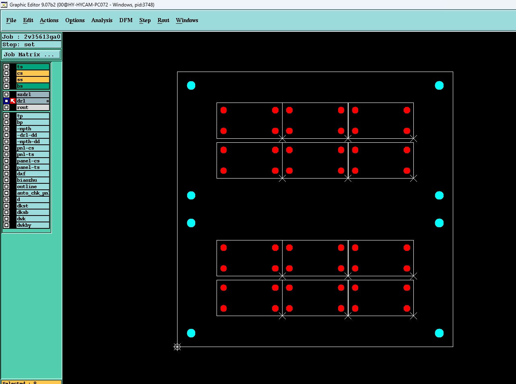Click the small square marker at right of drl row
Screen dimensions: 516x384
(x=47, y=101)
